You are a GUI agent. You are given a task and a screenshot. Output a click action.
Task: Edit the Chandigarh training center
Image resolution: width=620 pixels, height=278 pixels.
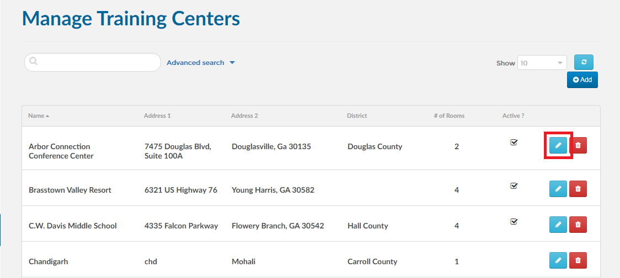[x=558, y=260]
